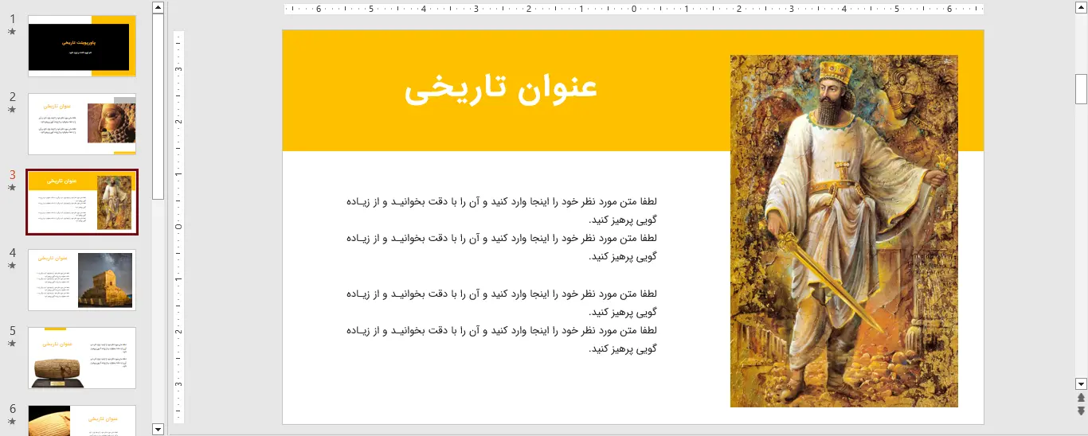Viewport: 1088px width, 436px height.
Task: Go to next slide using double-down arrow
Action: coord(1081,411)
